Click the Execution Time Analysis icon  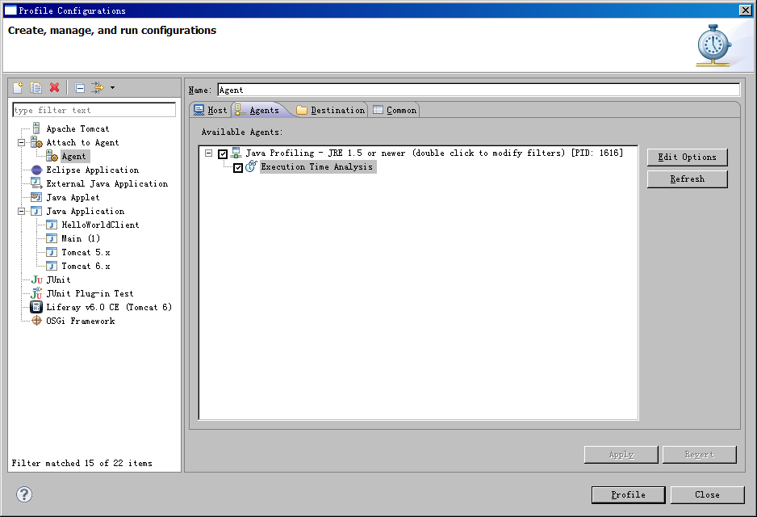[251, 166]
